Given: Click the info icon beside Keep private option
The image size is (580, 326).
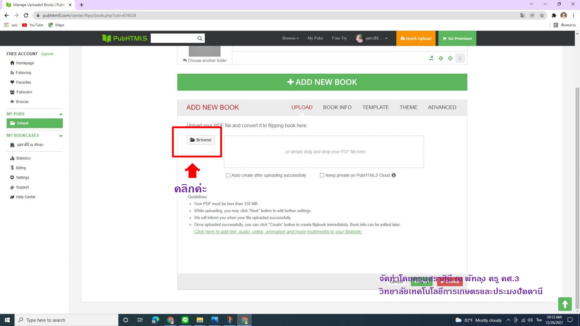Looking at the screenshot, I should point(394,175).
